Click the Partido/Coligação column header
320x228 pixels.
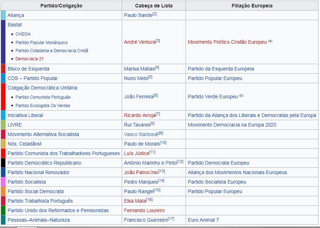coord(61,6)
